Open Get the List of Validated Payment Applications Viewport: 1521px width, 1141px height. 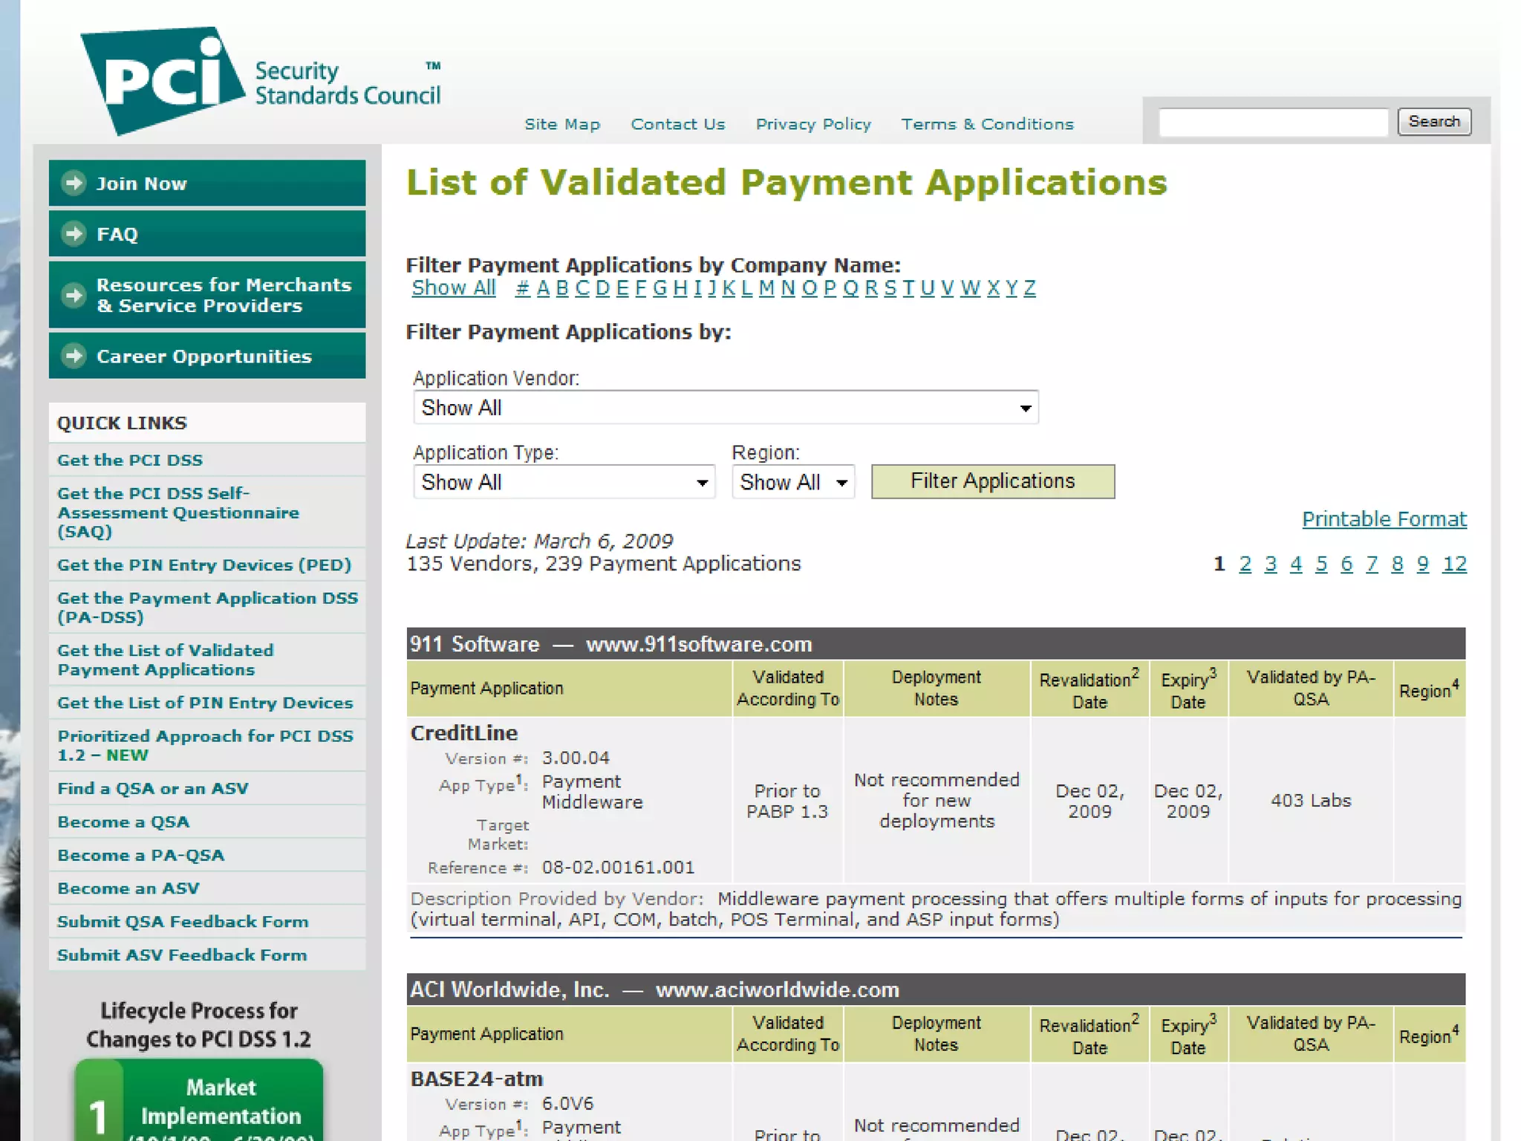[166, 660]
